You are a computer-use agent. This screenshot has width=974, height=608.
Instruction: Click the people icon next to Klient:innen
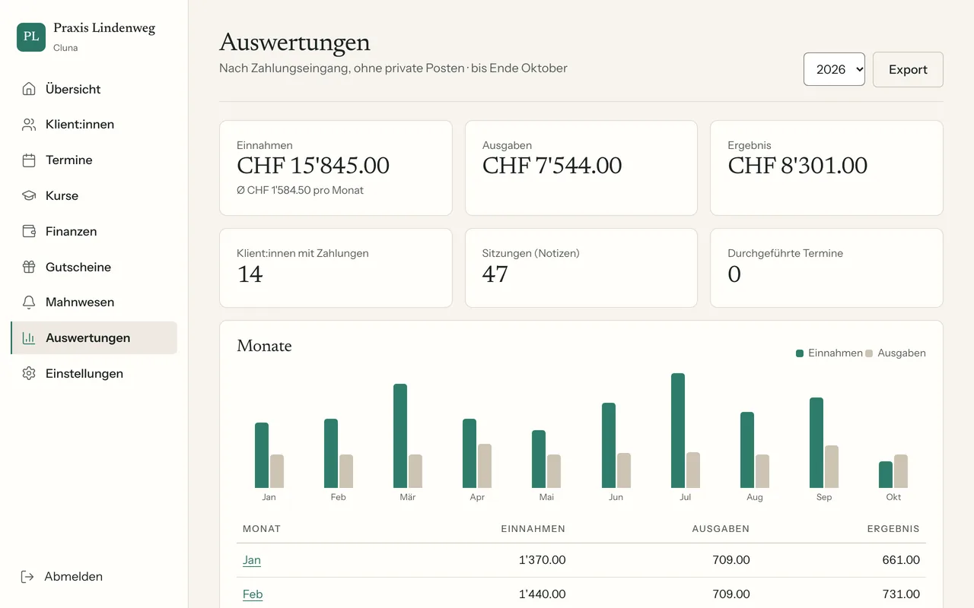tap(29, 125)
